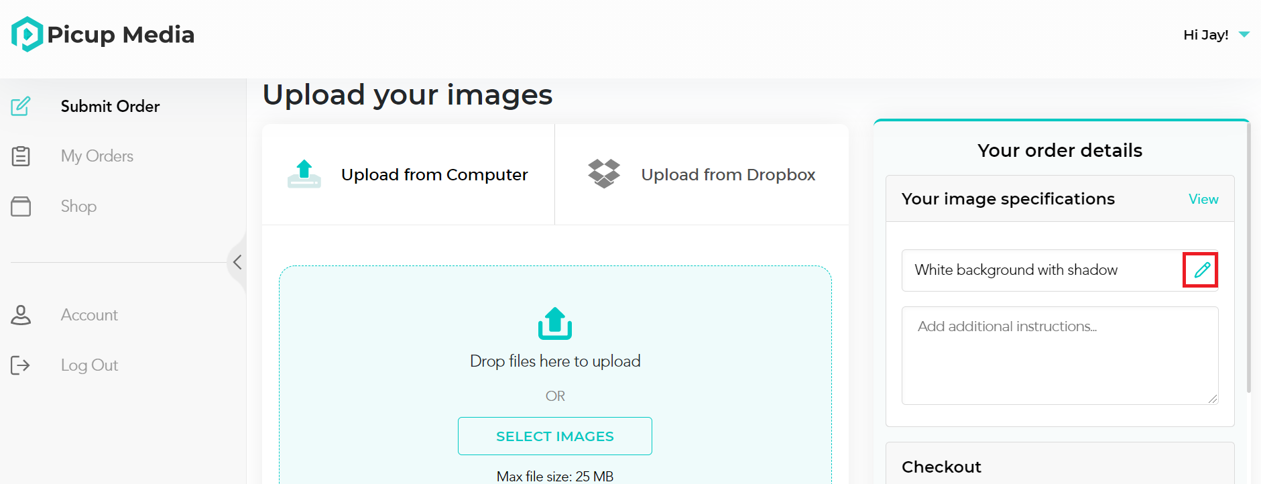Switch to the Upload from Dropbox tab
Image resolution: width=1261 pixels, height=484 pixels.
coord(702,174)
